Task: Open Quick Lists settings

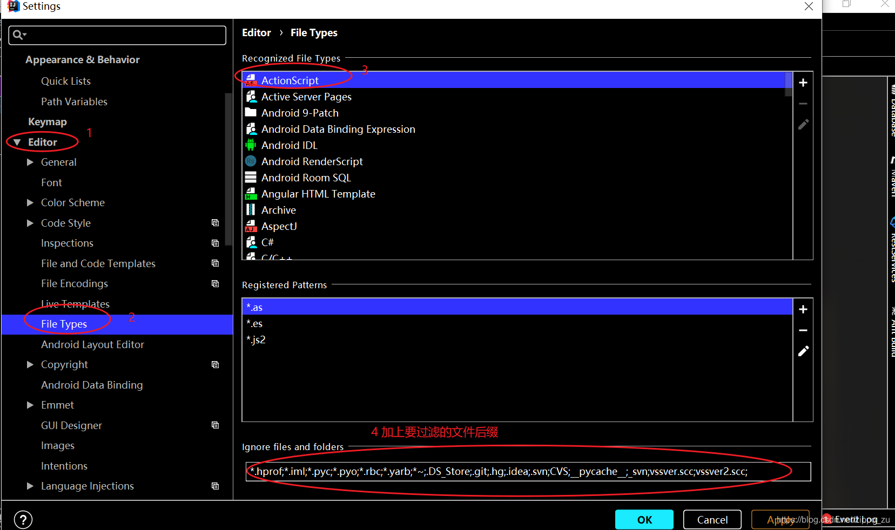Action: (x=66, y=81)
